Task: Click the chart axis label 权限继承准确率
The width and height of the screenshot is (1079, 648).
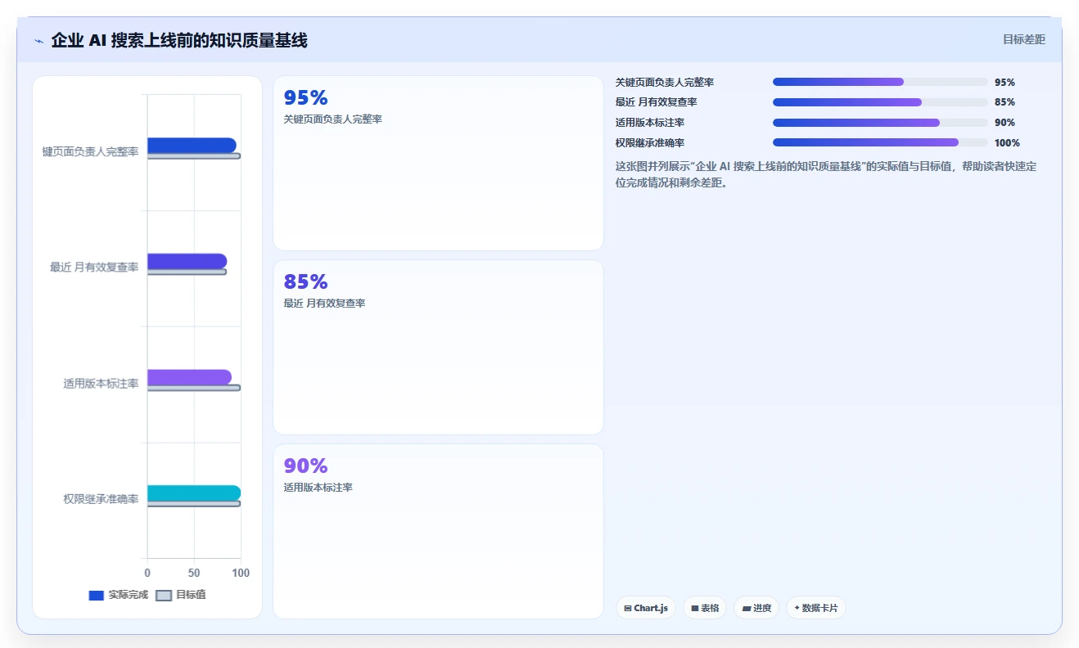Action: [x=101, y=499]
